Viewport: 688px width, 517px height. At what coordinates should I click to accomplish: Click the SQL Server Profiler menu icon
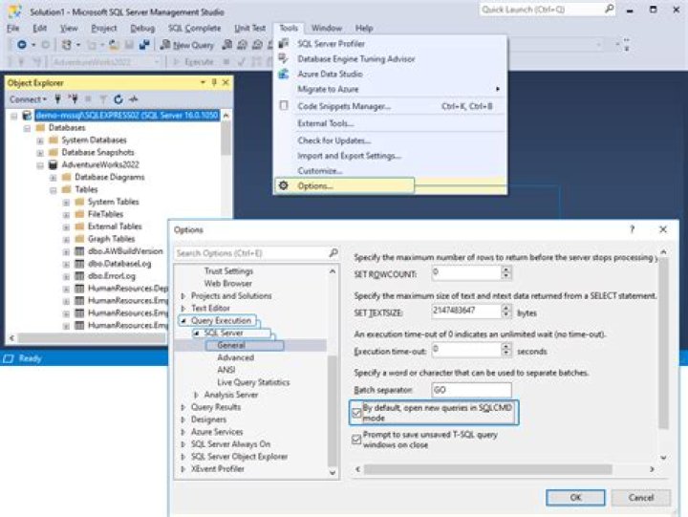click(283, 44)
